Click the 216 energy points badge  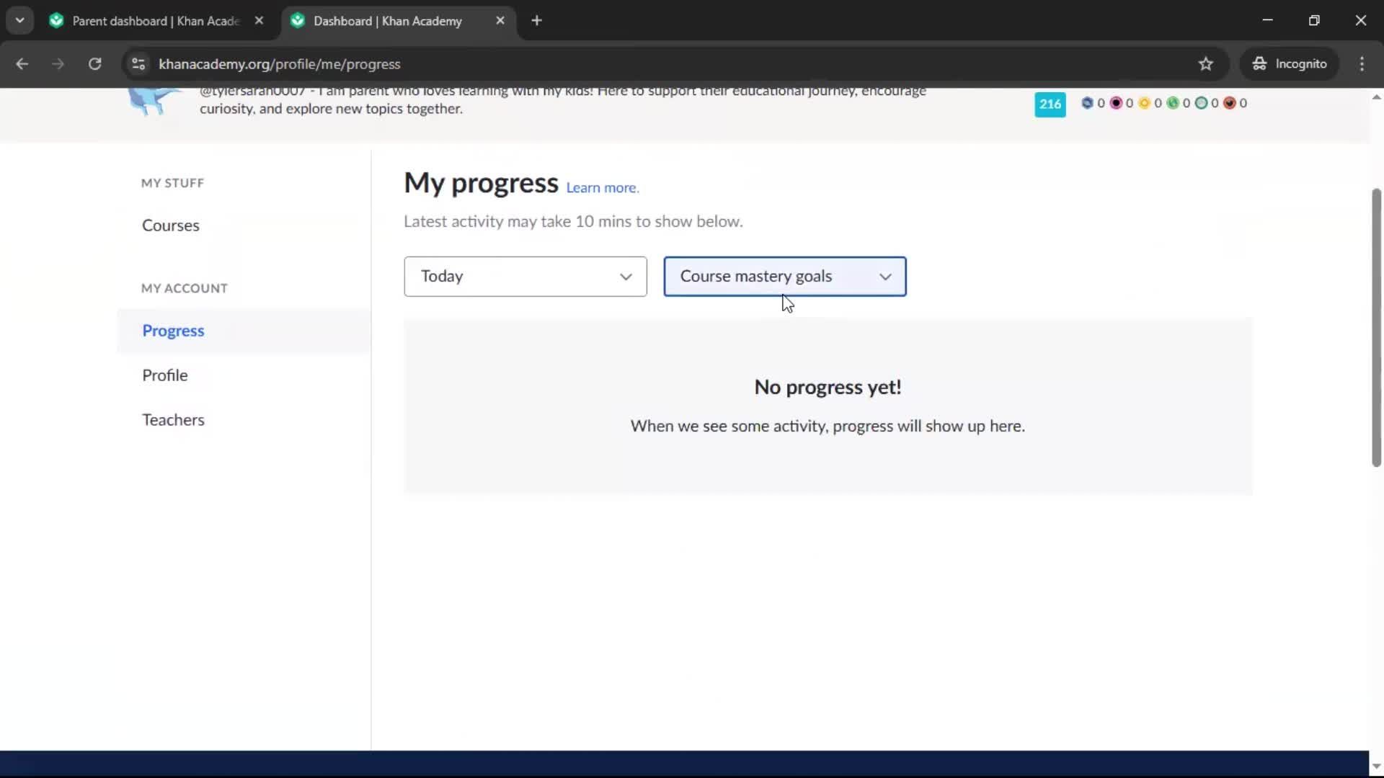1050,104
